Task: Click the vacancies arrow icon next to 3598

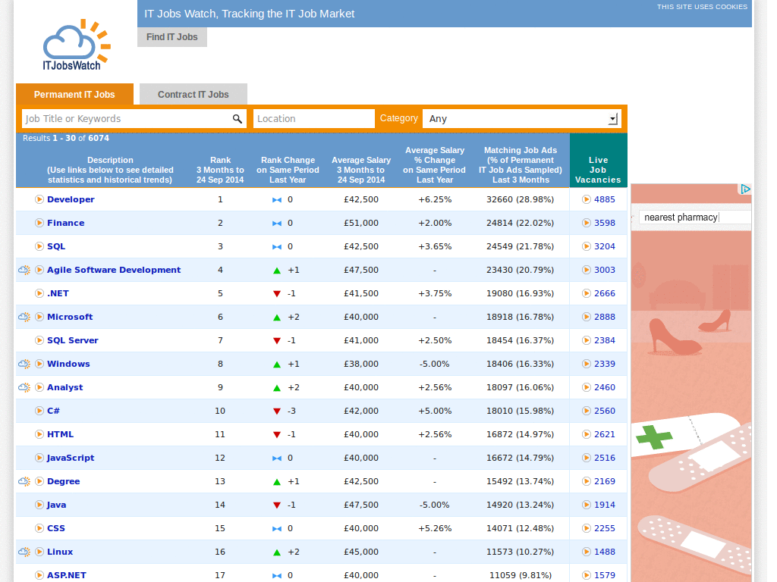Action: click(587, 223)
